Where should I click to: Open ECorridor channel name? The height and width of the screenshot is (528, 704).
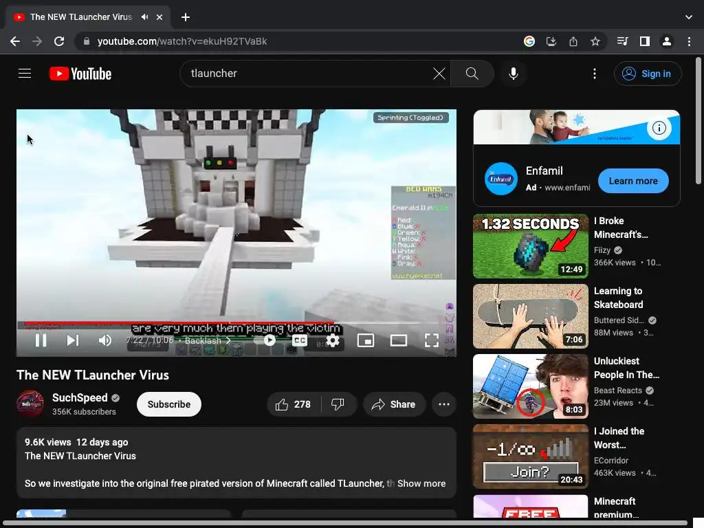point(611,460)
